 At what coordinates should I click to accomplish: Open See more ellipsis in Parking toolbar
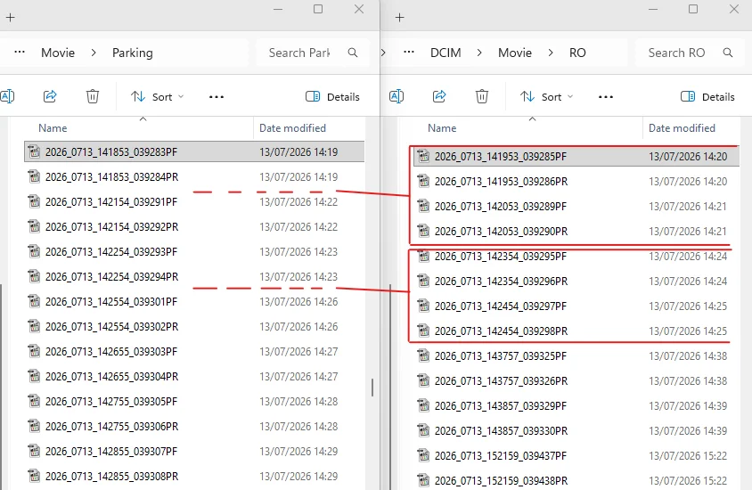(217, 97)
